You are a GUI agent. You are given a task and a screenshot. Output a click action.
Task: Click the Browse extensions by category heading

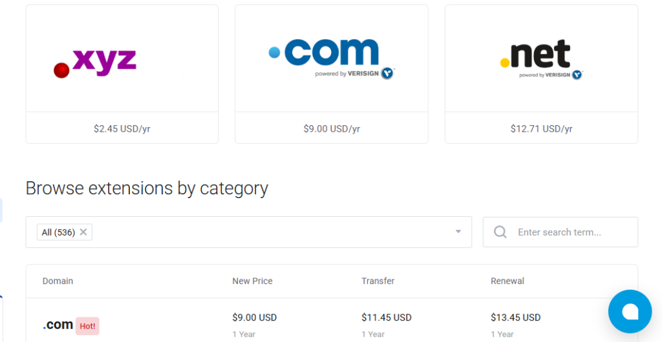(147, 188)
